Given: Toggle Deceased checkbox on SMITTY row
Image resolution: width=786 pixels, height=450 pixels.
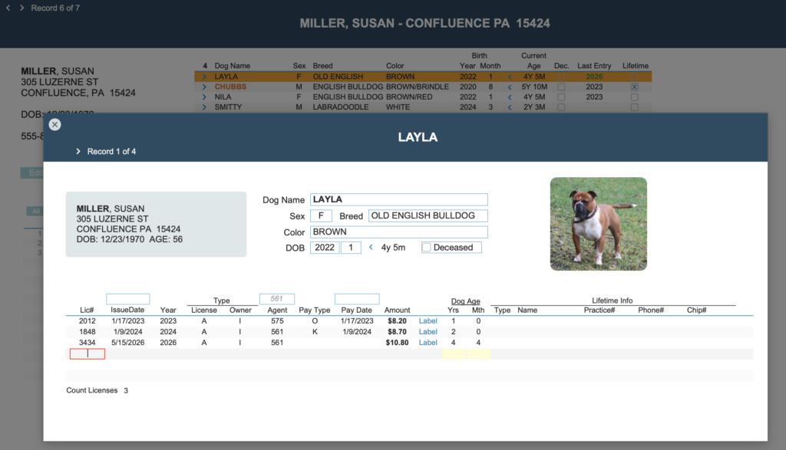Looking at the screenshot, I should pos(561,107).
